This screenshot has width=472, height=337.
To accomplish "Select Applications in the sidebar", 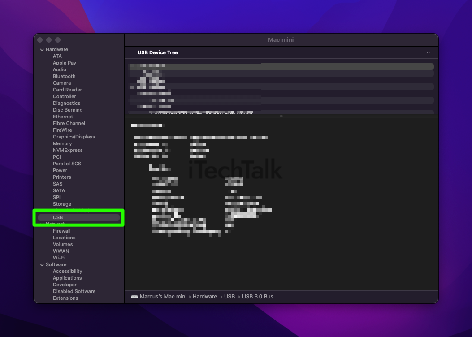I will (67, 278).
